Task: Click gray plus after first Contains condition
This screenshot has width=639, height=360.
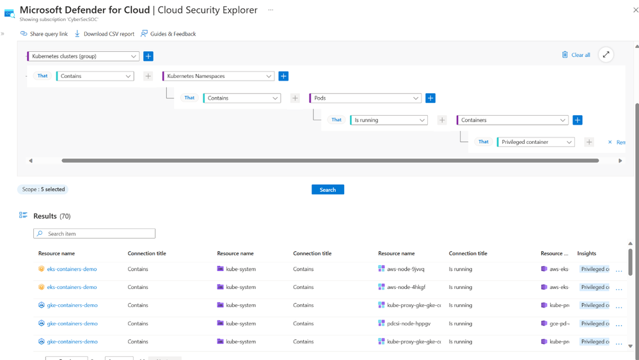Action: coord(148,76)
